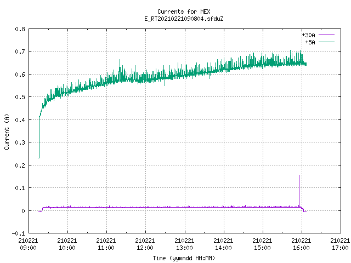Click the 0.2 y-axis tick label

tap(20, 165)
